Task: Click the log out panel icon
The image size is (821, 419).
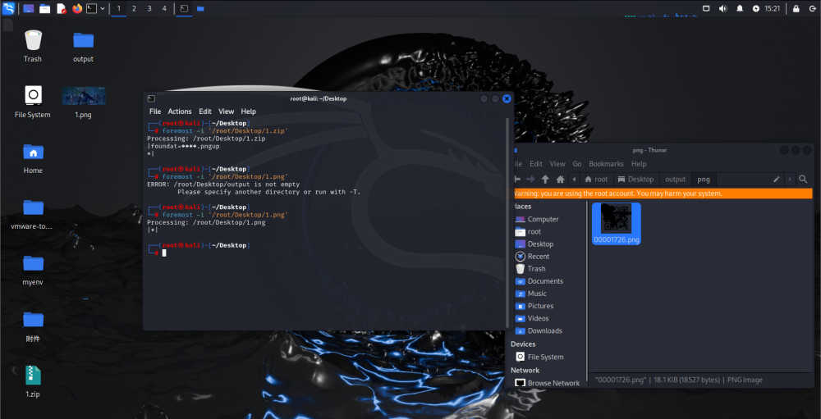Action: (x=812, y=8)
